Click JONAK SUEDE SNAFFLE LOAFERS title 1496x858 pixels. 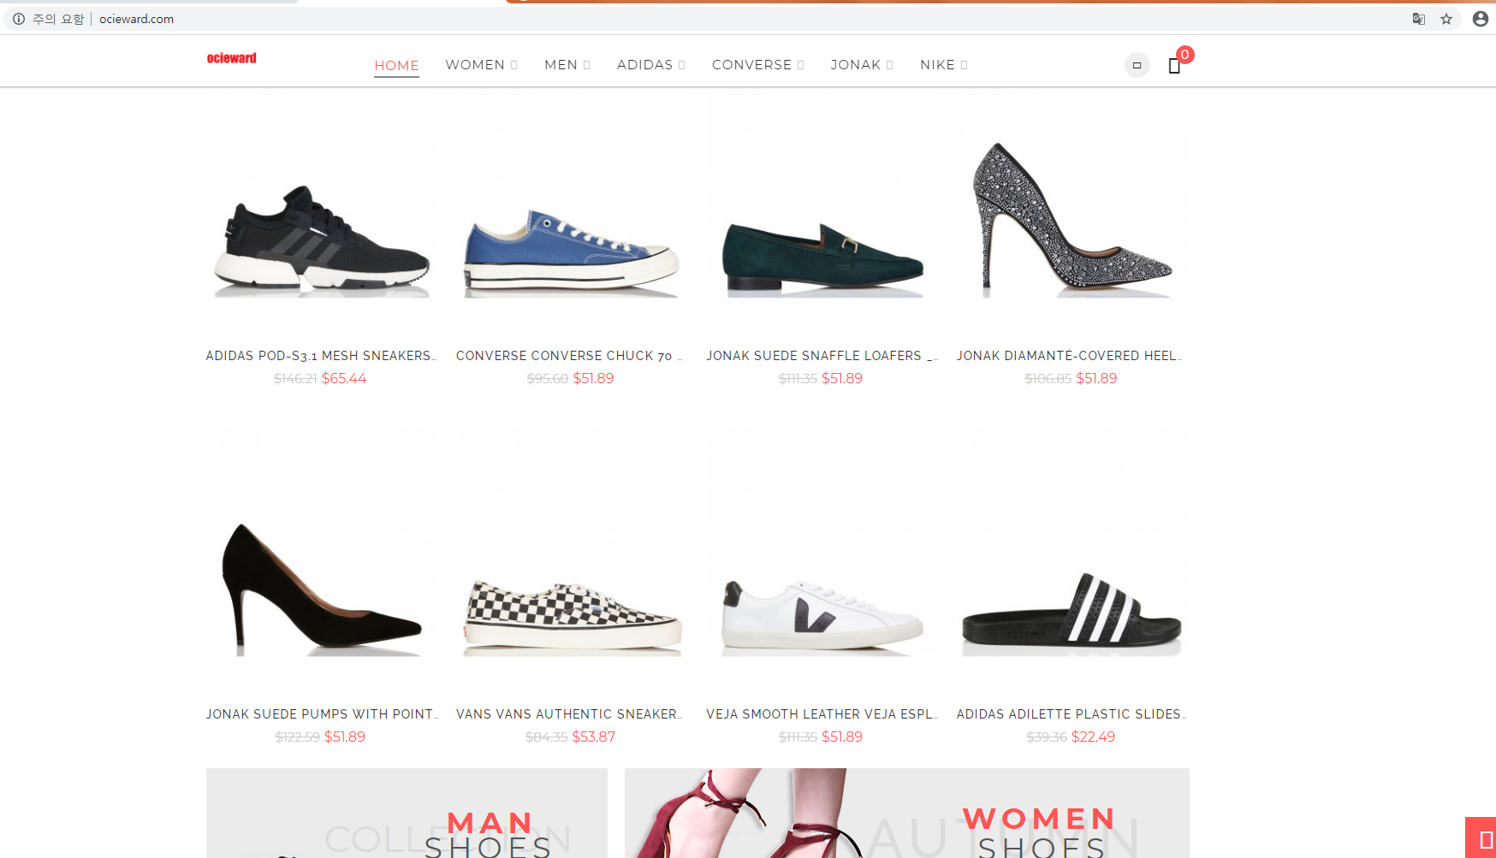[x=822, y=356]
